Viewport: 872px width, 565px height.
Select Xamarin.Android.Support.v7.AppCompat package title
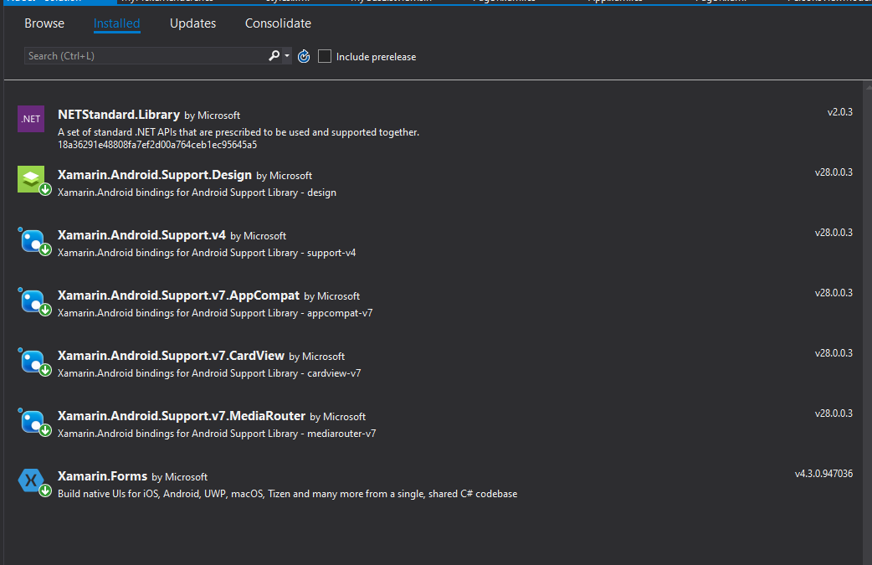pos(178,295)
